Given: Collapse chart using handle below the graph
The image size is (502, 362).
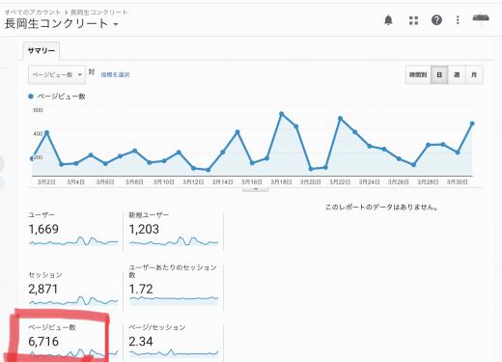Looking at the screenshot, I should point(256,189).
